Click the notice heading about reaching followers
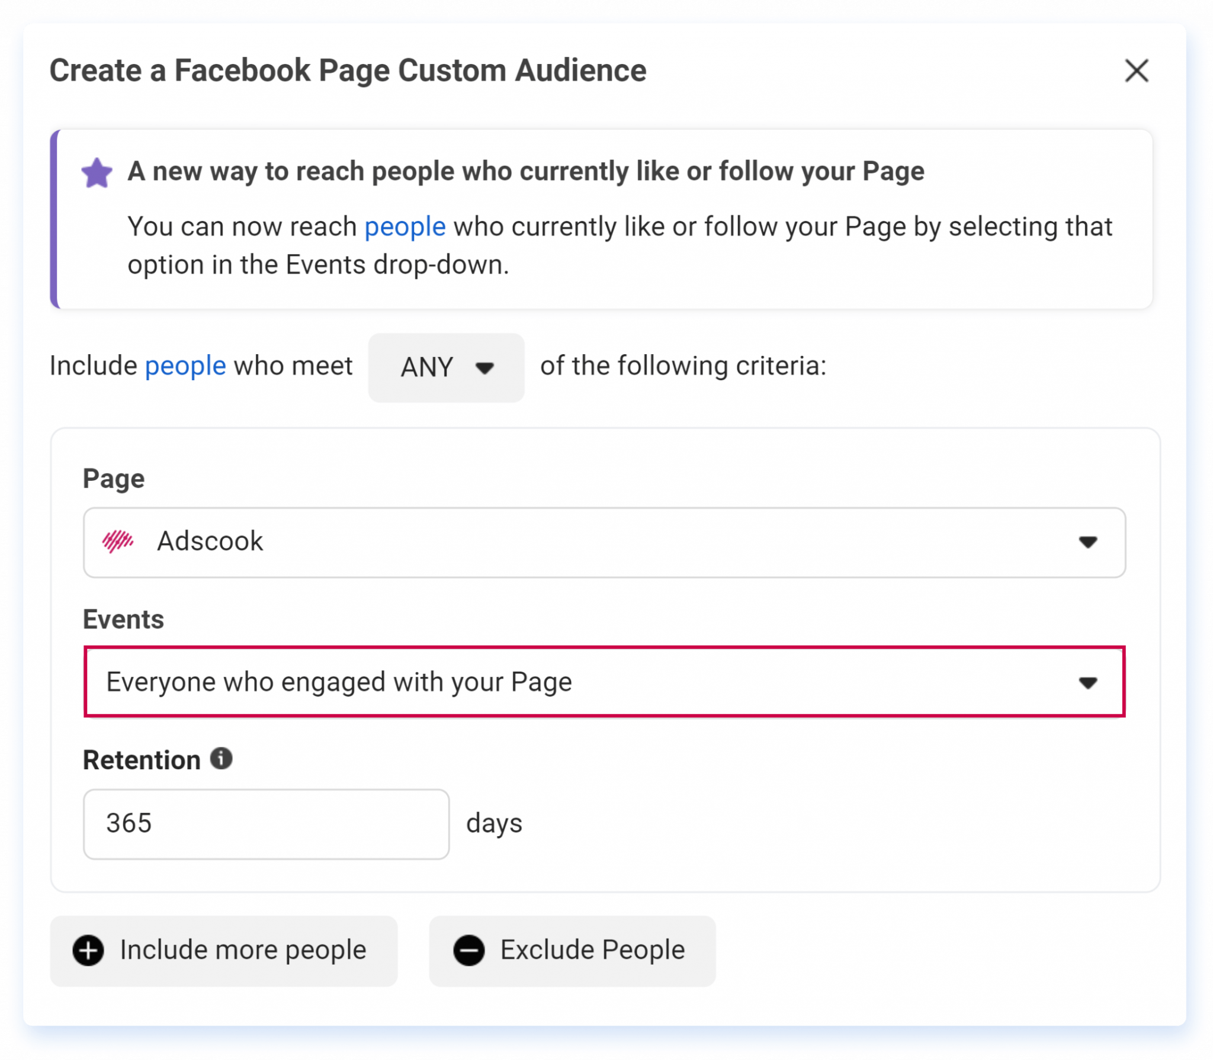This screenshot has width=1213, height=1060. (526, 171)
